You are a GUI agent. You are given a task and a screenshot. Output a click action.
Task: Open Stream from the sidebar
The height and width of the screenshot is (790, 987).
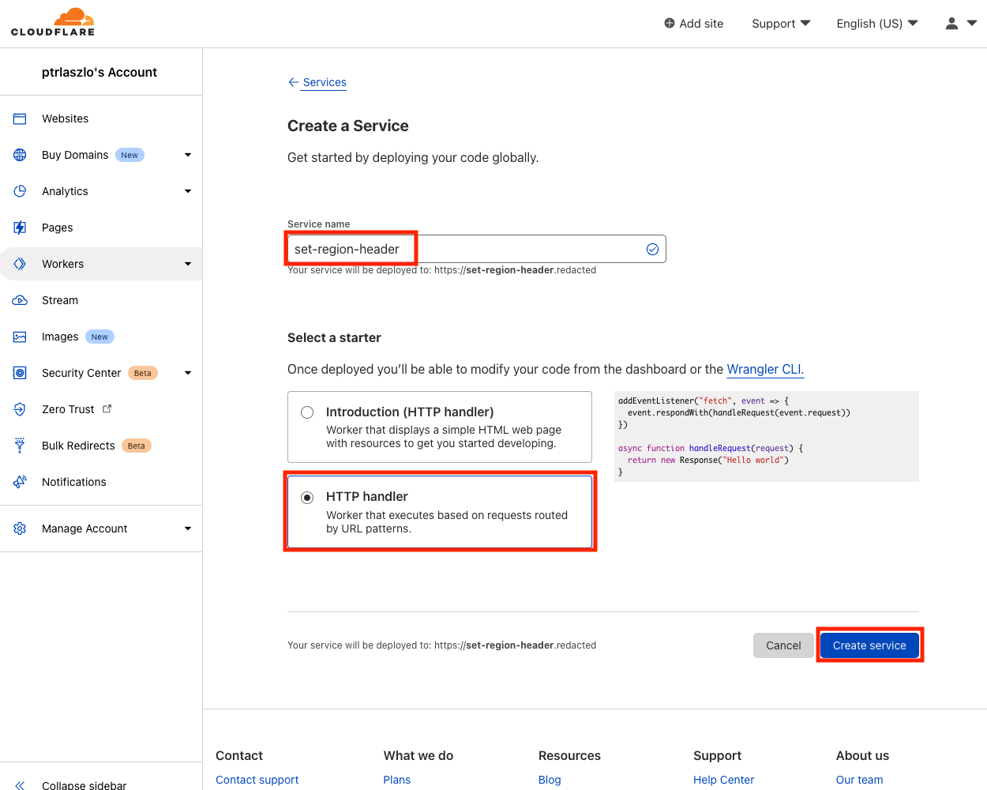tap(19, 300)
